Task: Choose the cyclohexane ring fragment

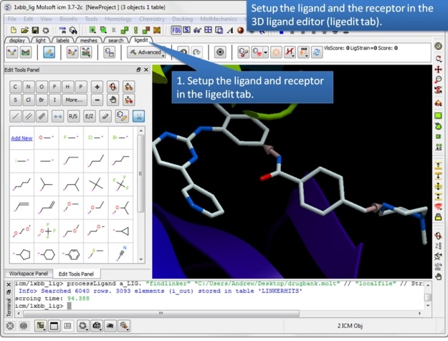Action: tap(47, 254)
